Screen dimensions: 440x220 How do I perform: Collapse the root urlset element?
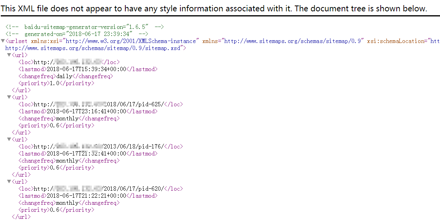(3, 41)
